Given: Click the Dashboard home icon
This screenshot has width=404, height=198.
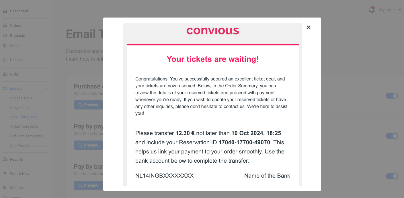Looking at the screenshot, I should 5,11.
